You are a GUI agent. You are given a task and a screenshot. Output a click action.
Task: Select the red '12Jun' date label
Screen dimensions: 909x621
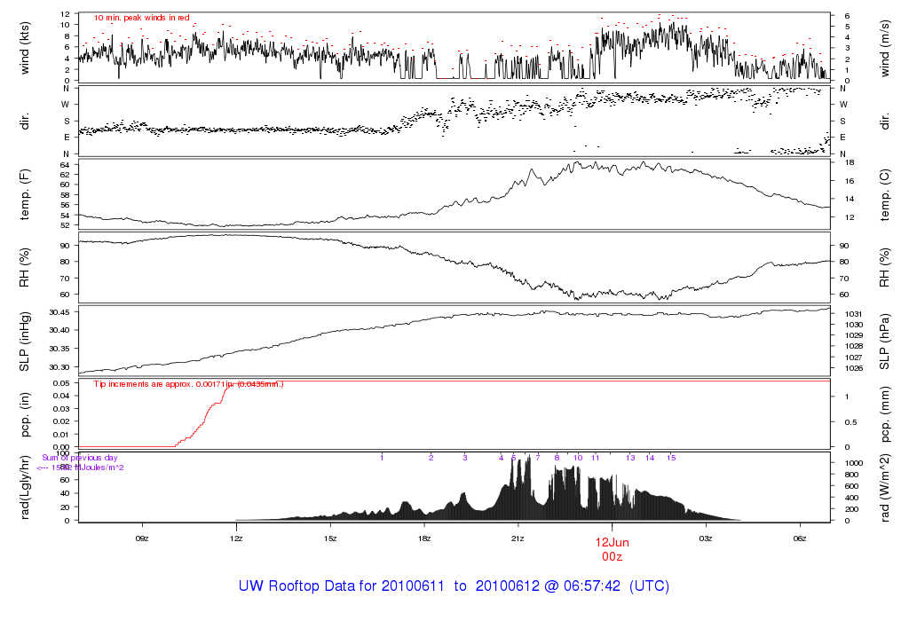[x=613, y=543]
